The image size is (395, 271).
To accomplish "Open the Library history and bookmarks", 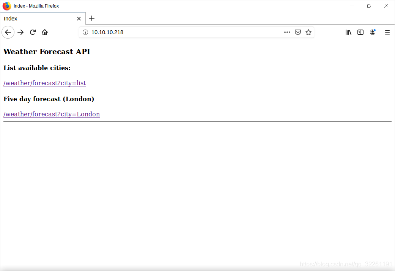I will (348, 32).
